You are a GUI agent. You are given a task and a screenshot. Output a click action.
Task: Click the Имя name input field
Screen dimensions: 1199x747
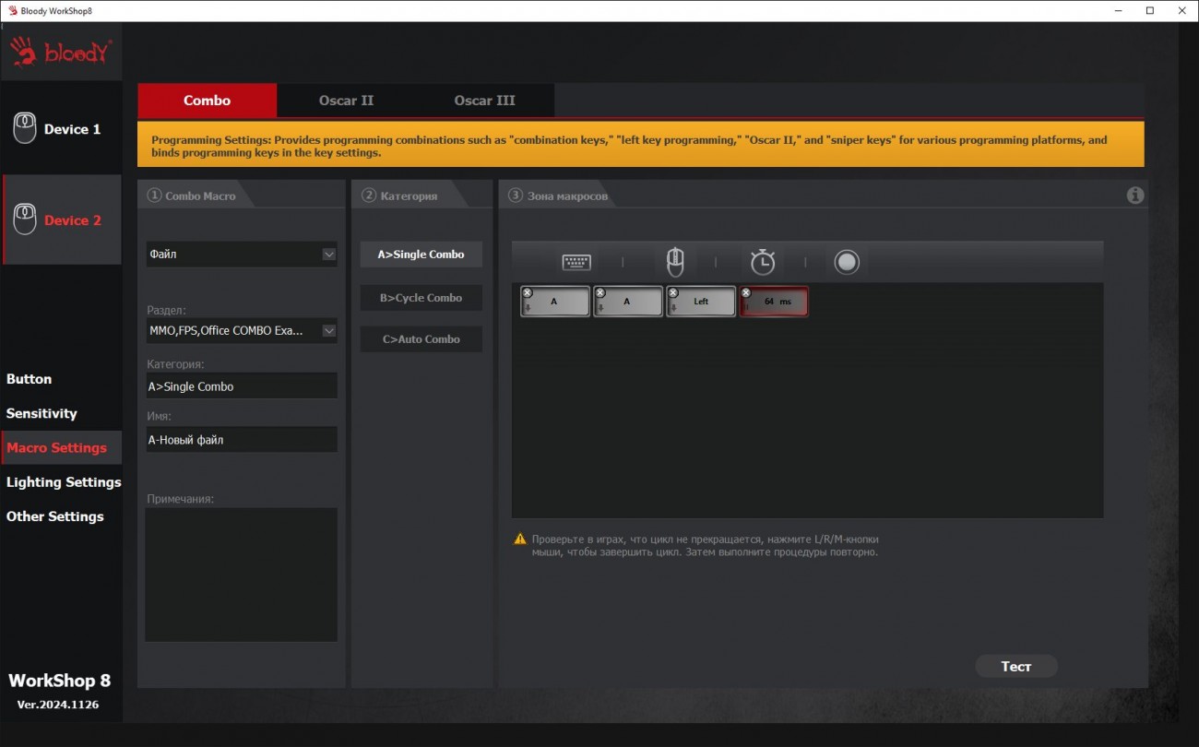click(x=241, y=440)
